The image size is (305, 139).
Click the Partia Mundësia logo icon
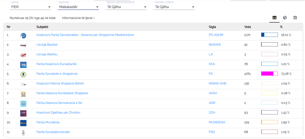click(x=23, y=123)
